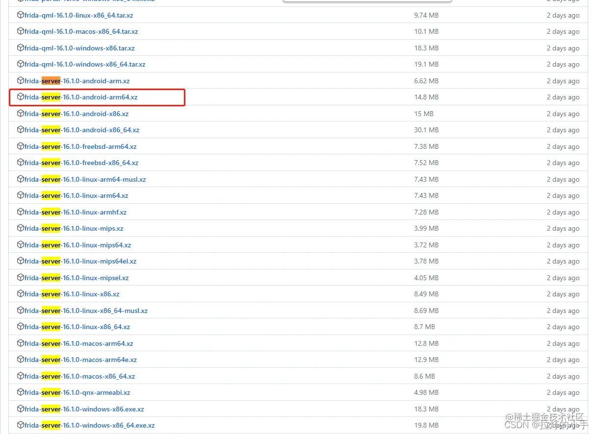Click package icon beside frida-server-16.1.0-linux-x86_64-musl.xz
This screenshot has height=434, width=596.
coord(21,311)
